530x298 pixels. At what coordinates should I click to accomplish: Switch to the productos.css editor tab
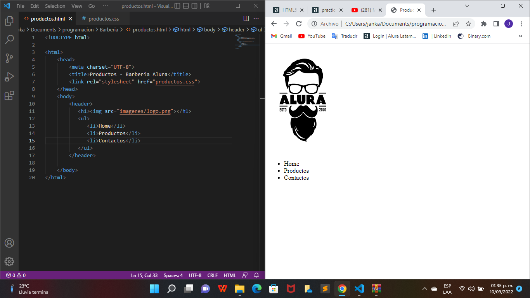(x=104, y=19)
